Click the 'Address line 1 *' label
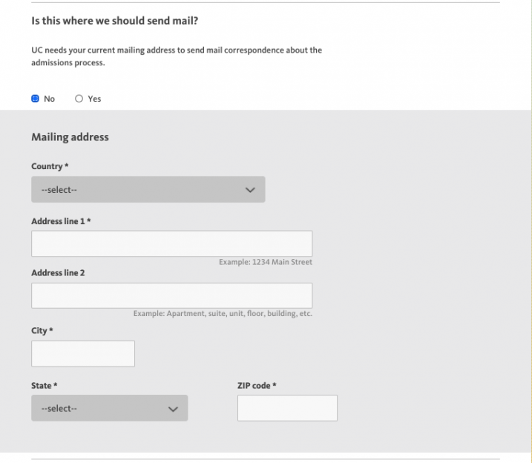Image resolution: width=532 pixels, height=463 pixels. point(61,221)
